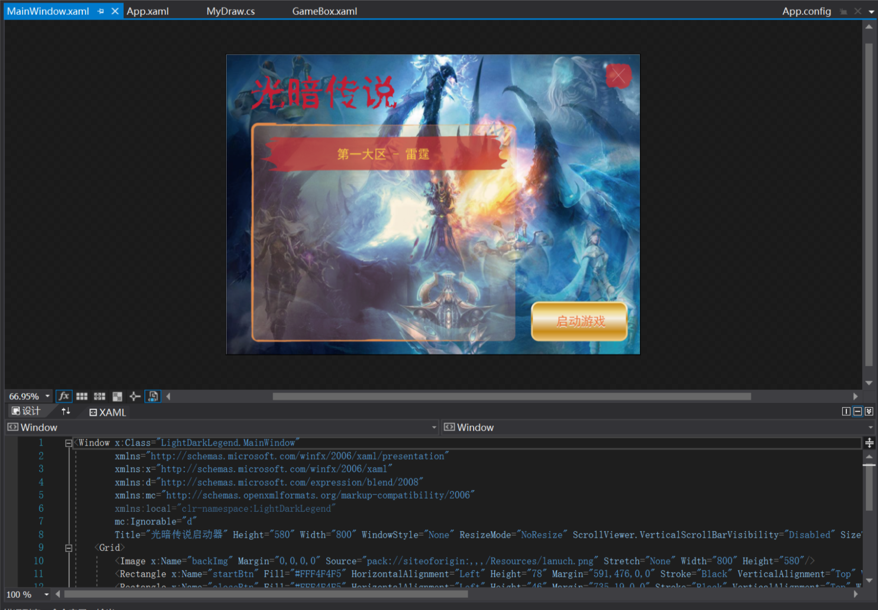This screenshot has height=610, width=878.
Task: Click the code editor split handle icon
Action: tap(869, 443)
